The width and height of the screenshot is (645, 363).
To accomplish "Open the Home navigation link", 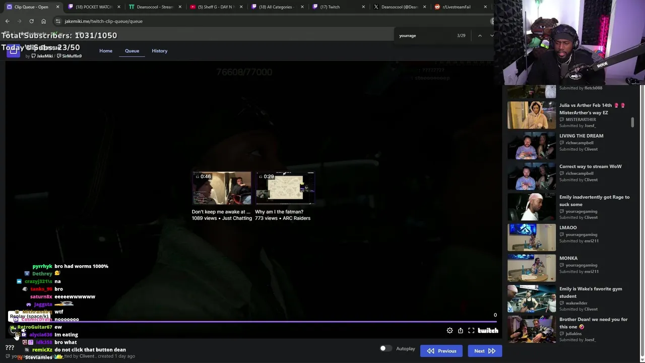I will coord(106,51).
